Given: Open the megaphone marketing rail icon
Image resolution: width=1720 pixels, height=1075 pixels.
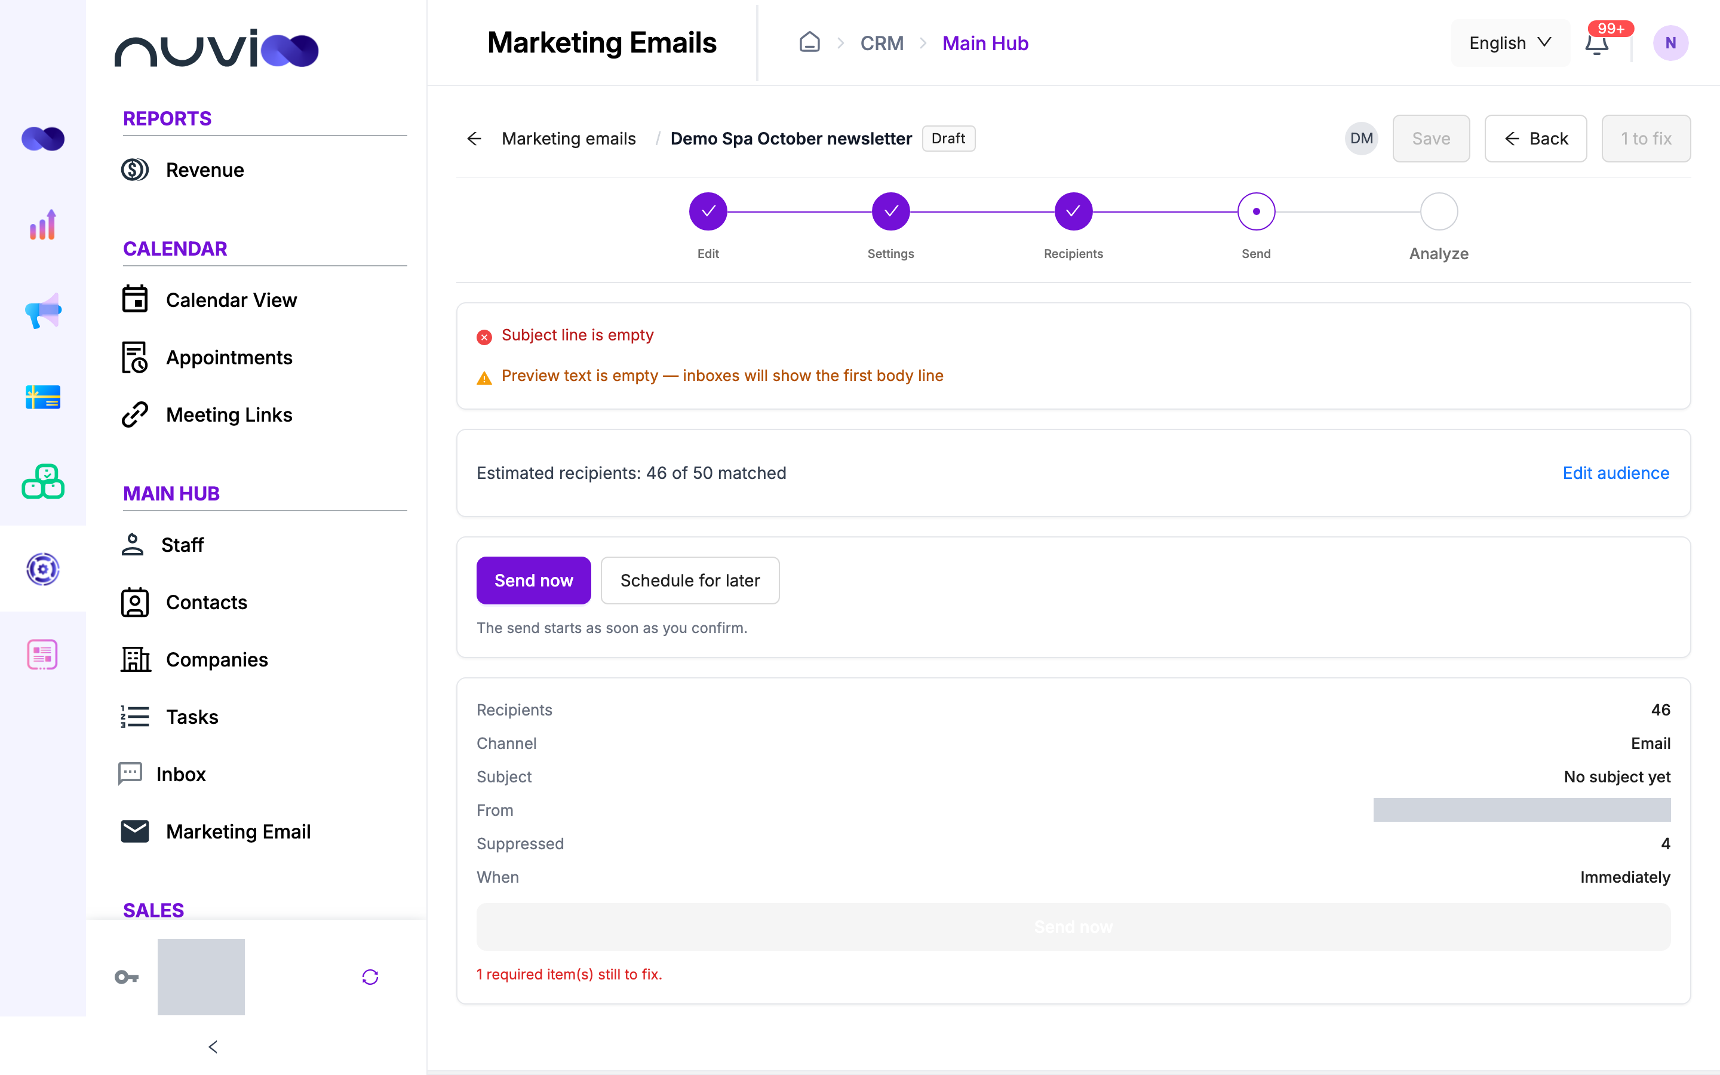Looking at the screenshot, I should (x=42, y=311).
